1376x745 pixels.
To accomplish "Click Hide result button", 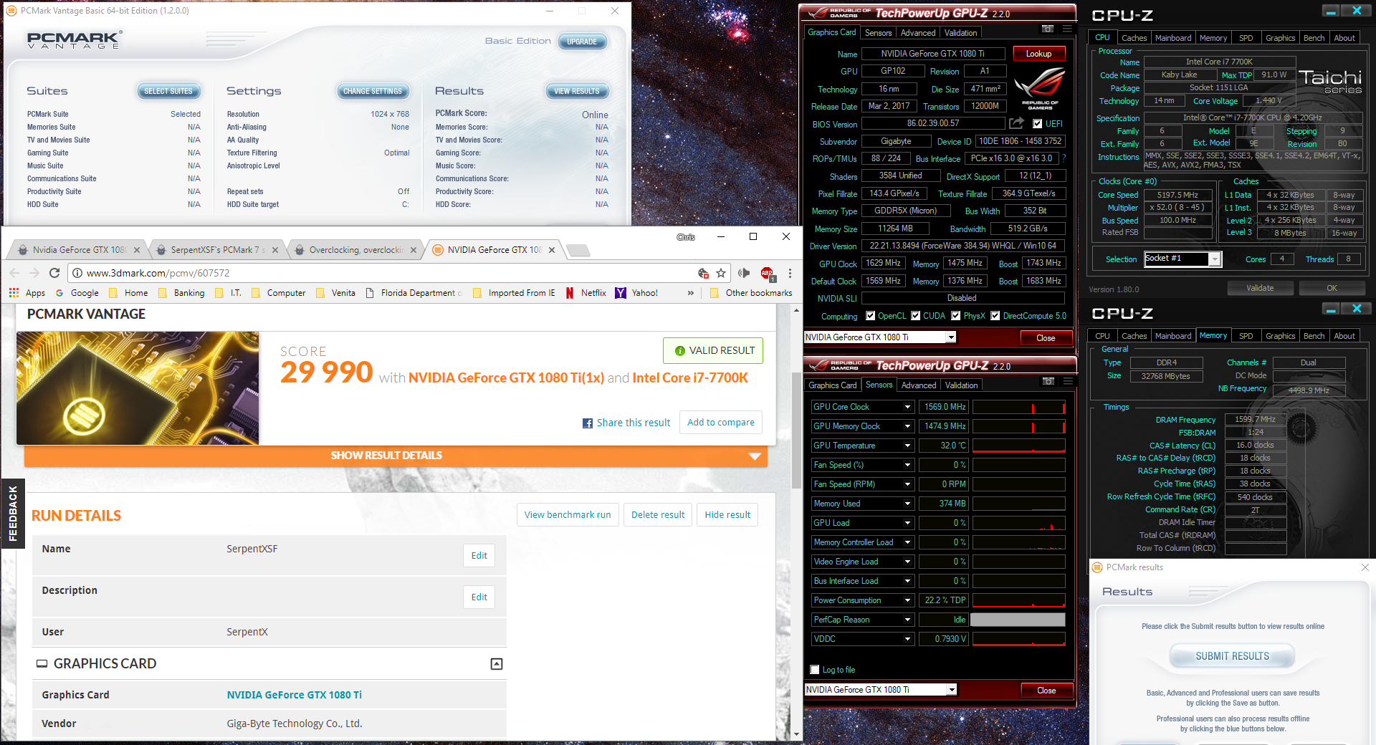I will pyautogui.click(x=727, y=515).
